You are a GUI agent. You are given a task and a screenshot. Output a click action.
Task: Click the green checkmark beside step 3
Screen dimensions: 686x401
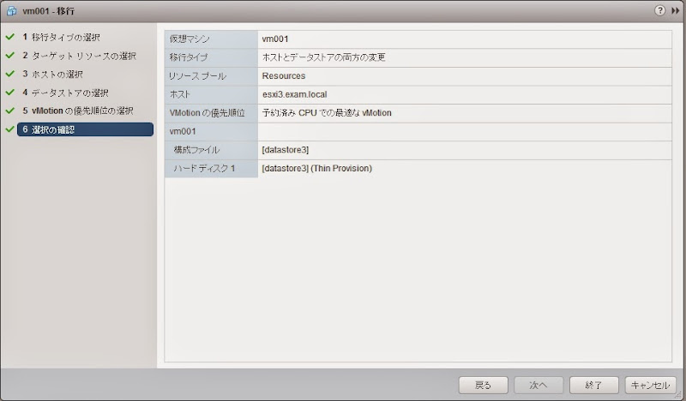[10, 74]
